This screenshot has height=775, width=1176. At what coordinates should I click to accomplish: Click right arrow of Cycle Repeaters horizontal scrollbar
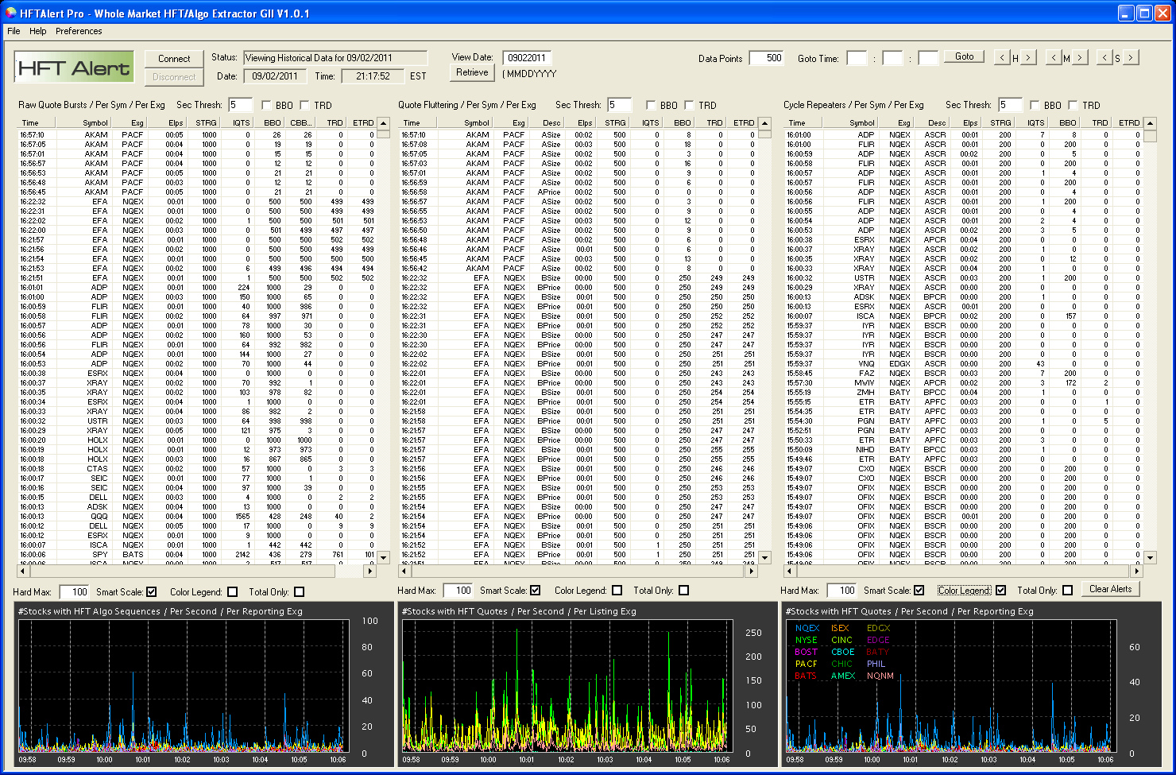click(x=1136, y=571)
